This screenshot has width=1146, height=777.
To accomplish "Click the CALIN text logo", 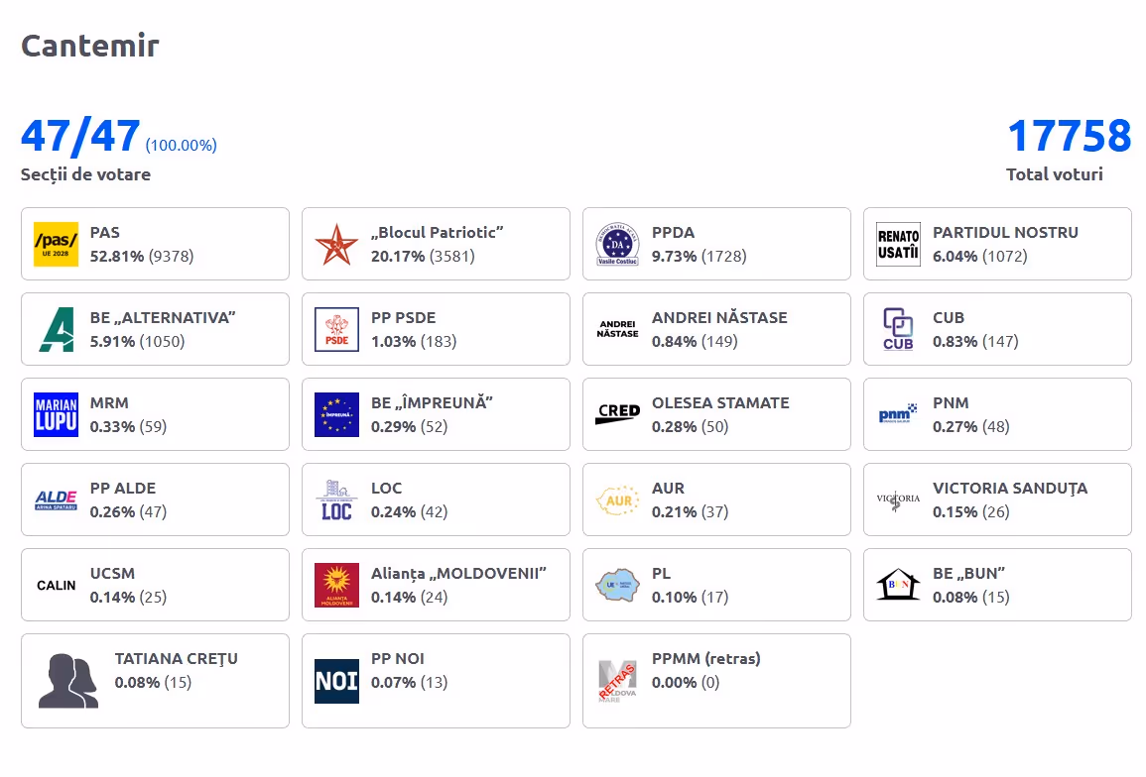I will pos(57,586).
